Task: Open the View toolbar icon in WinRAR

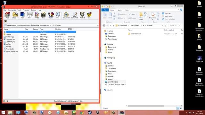Action: 30,15
